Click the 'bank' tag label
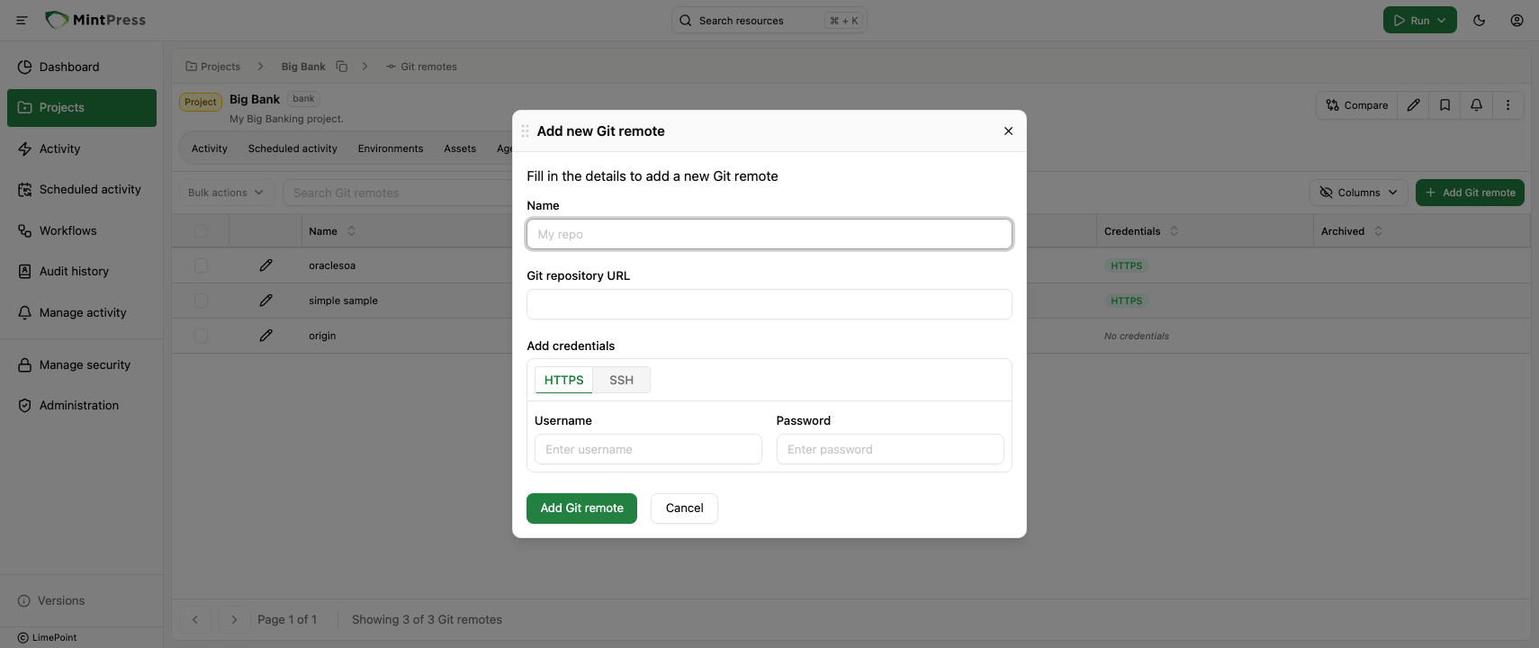 pos(303,99)
